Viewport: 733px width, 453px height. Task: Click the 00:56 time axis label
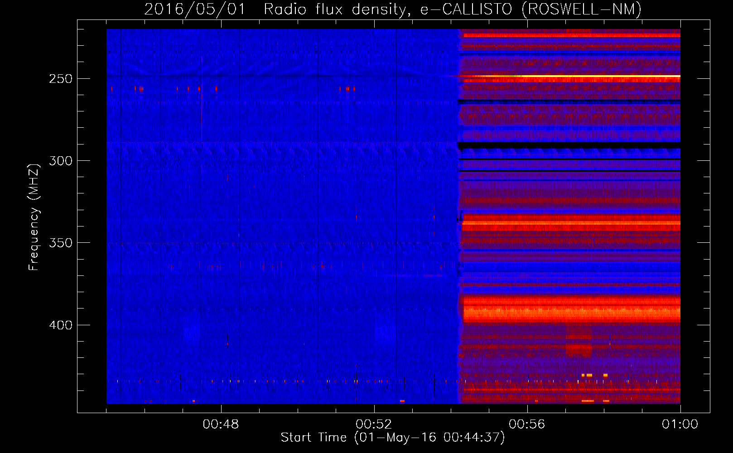[x=527, y=424]
